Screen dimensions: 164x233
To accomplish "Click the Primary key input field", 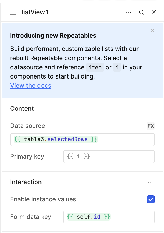I will point(109,157).
